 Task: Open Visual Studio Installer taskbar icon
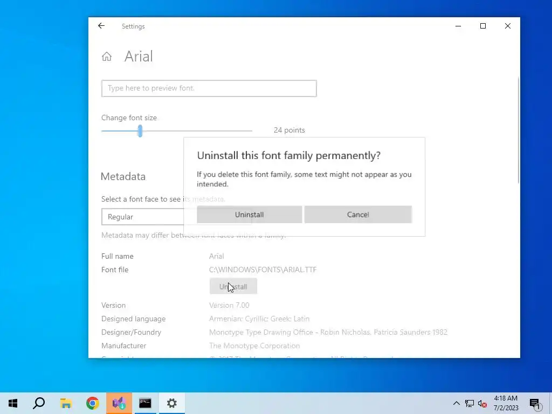119,403
